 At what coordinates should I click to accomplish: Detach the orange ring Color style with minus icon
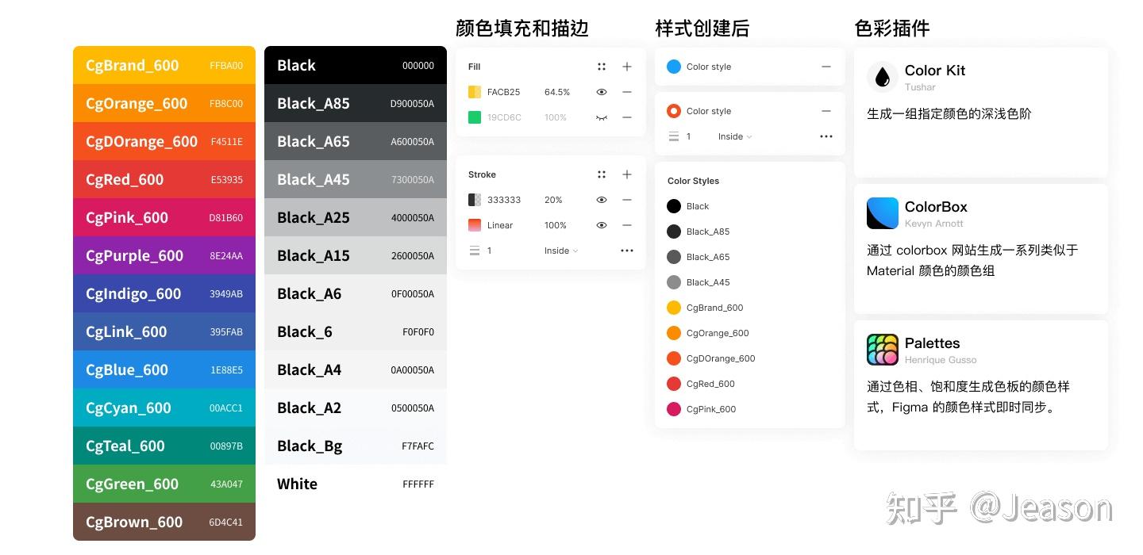click(x=826, y=111)
